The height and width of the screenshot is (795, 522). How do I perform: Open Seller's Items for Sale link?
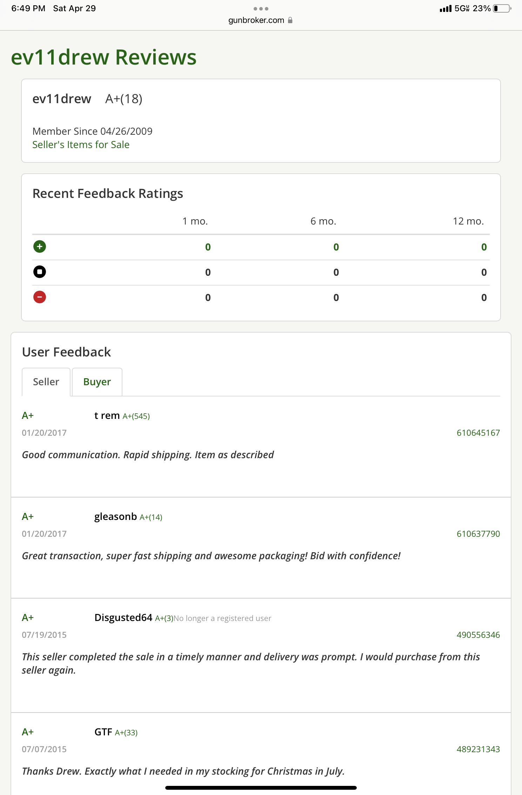[81, 145]
